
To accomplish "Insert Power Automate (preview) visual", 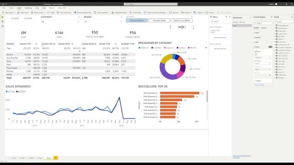I will click(155, 12).
